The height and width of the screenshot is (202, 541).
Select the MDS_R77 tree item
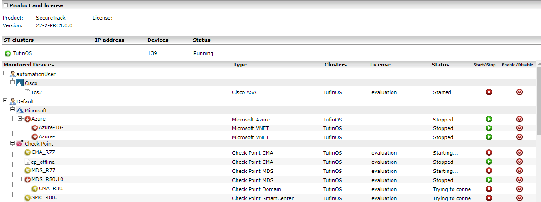43,170
